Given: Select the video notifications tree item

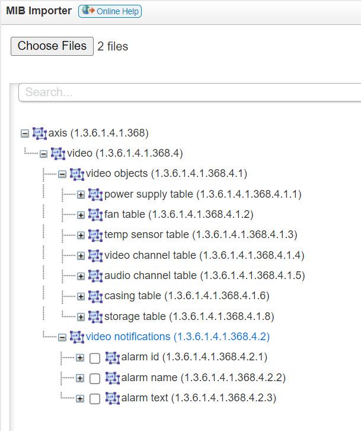Looking at the screenshot, I should (x=177, y=337).
